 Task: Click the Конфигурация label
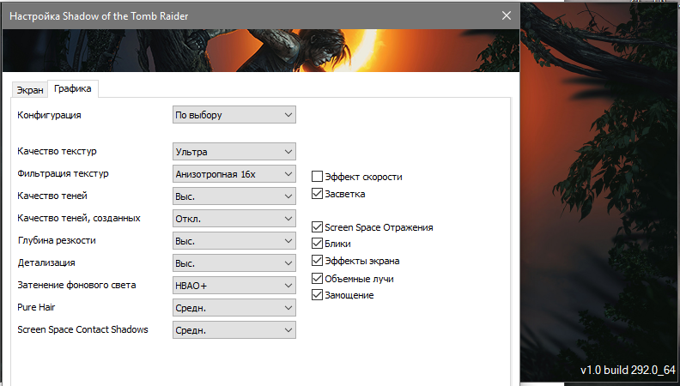point(49,115)
